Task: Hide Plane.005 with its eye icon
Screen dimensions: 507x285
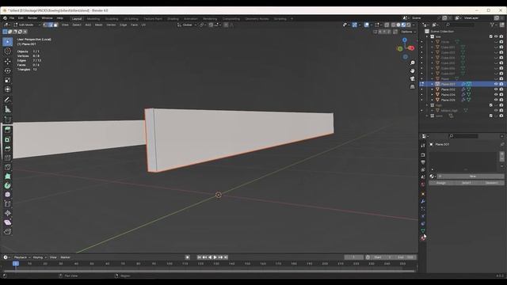Action: [496, 100]
